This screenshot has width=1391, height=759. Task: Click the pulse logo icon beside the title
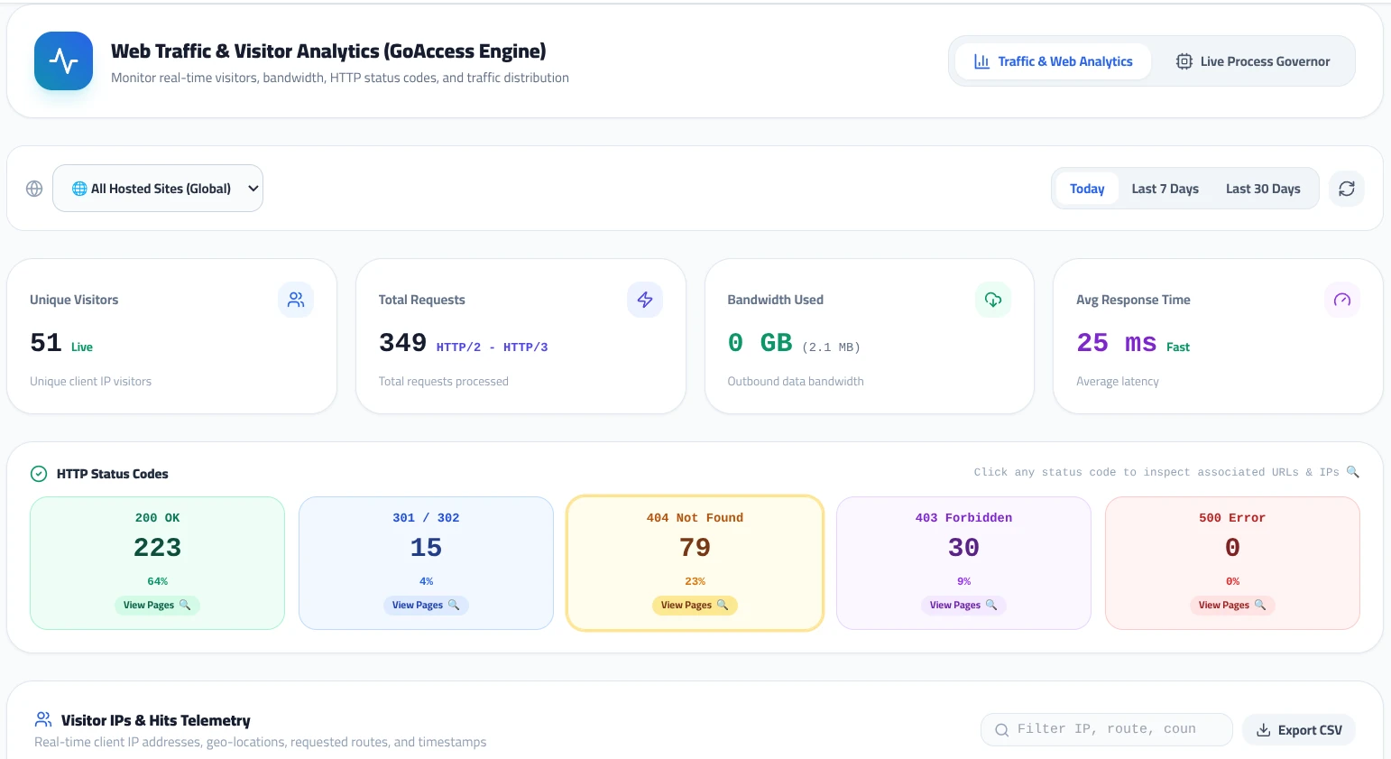tap(63, 61)
